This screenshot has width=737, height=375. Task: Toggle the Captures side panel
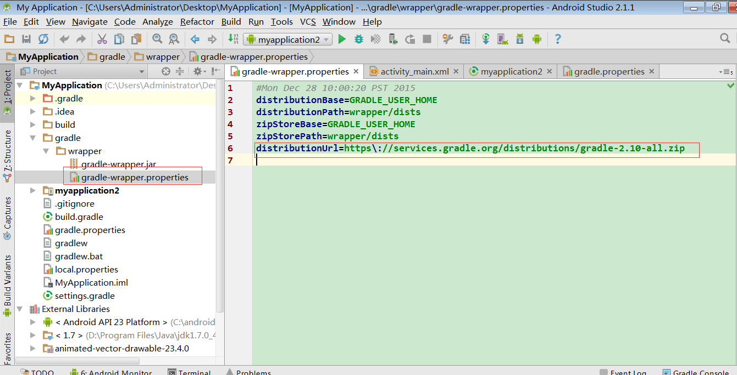click(x=8, y=218)
